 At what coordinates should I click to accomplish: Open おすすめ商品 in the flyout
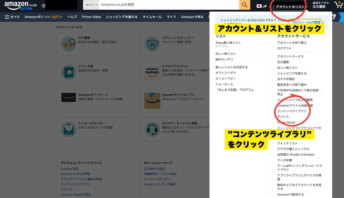tap(286, 79)
